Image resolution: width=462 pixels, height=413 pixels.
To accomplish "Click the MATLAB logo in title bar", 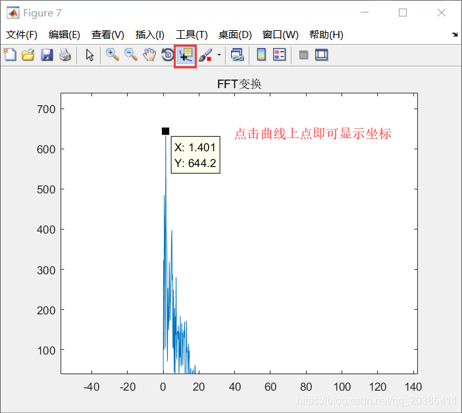I will 13,13.
